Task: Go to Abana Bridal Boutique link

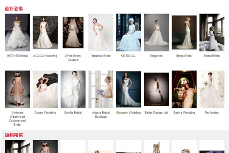Action: point(101,115)
